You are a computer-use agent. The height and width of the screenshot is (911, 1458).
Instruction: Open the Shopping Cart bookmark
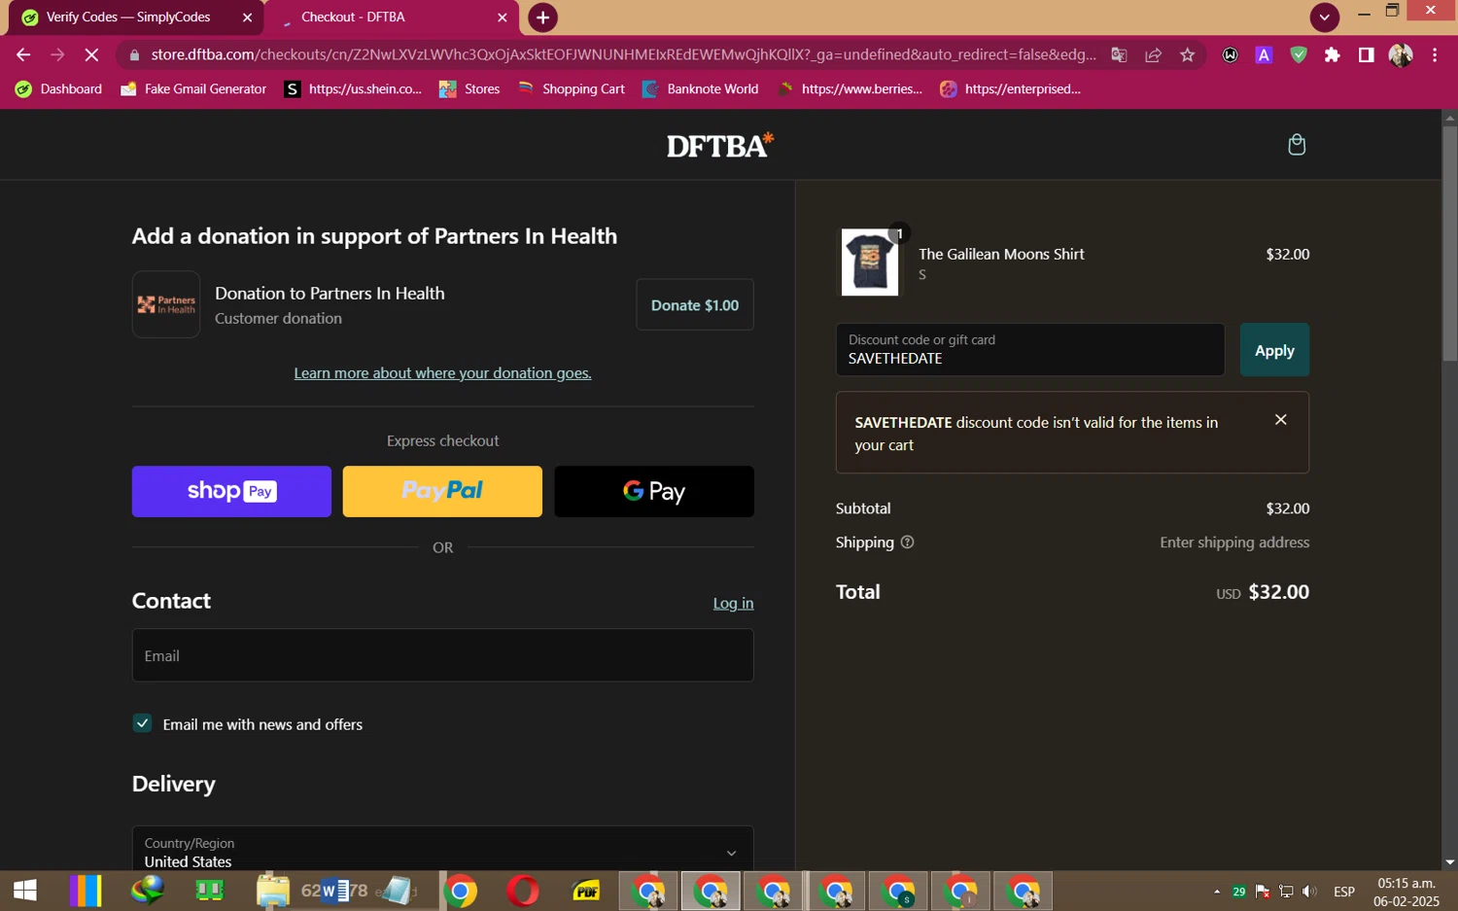coord(572,88)
